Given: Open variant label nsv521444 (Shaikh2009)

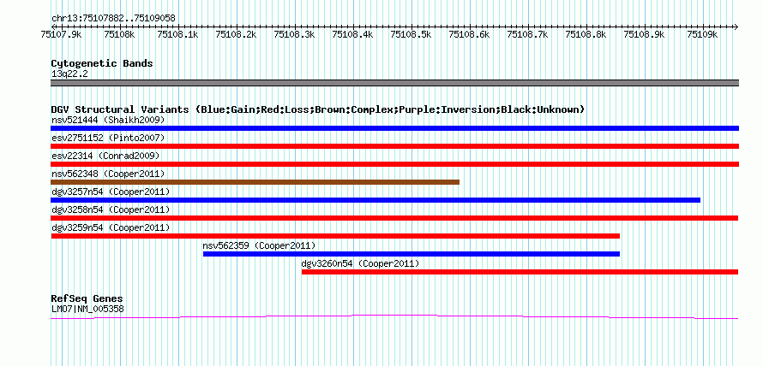Looking at the screenshot, I should 108,120.
